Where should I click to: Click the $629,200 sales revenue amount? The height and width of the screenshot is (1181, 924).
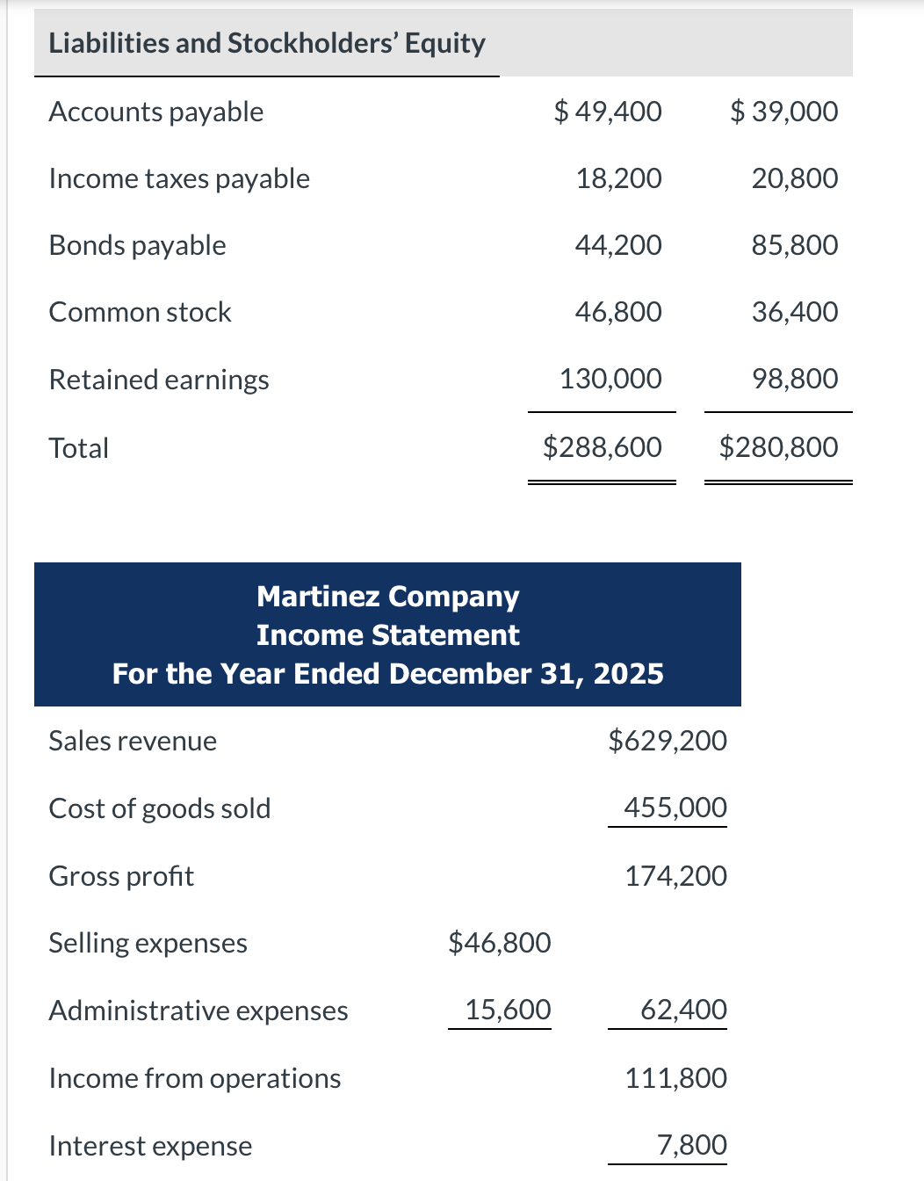pyautogui.click(x=668, y=741)
